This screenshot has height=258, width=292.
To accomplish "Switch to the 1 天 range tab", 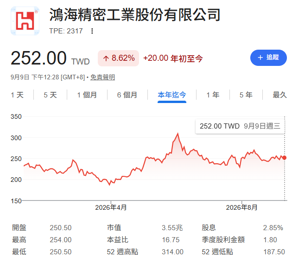I will point(17,95).
